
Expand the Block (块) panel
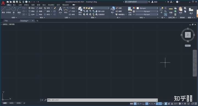click(119, 18)
